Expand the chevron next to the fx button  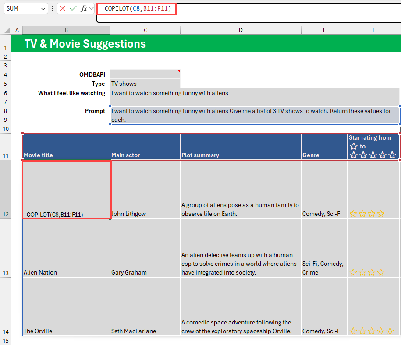coord(91,8)
